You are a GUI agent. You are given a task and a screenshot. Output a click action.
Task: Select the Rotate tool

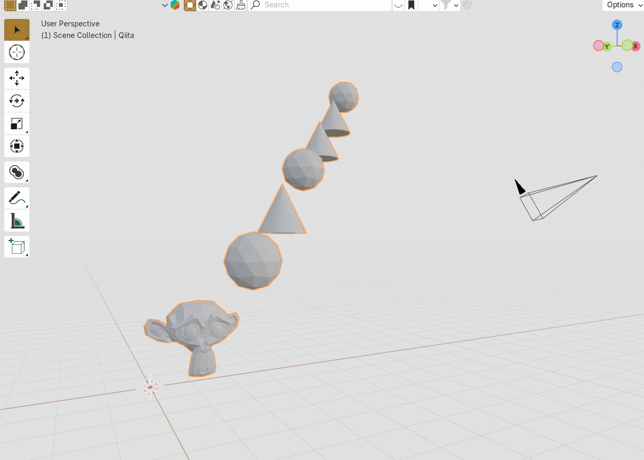tap(17, 101)
